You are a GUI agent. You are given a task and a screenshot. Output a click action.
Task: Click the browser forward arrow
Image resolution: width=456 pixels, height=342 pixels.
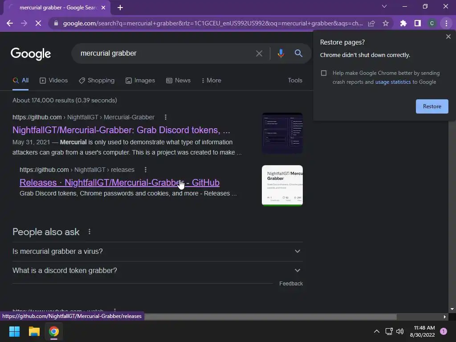[24, 23]
